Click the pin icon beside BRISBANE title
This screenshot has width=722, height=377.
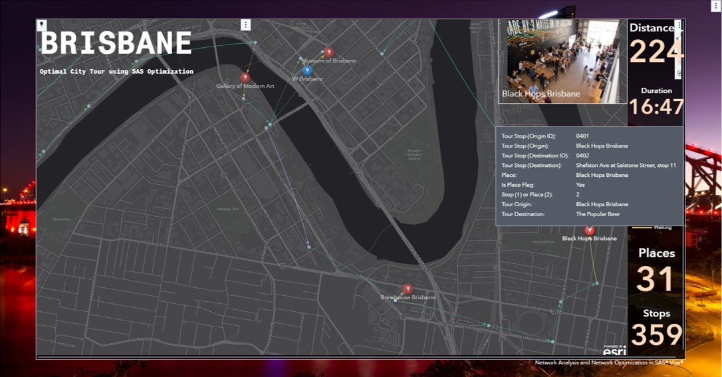[x=41, y=25]
